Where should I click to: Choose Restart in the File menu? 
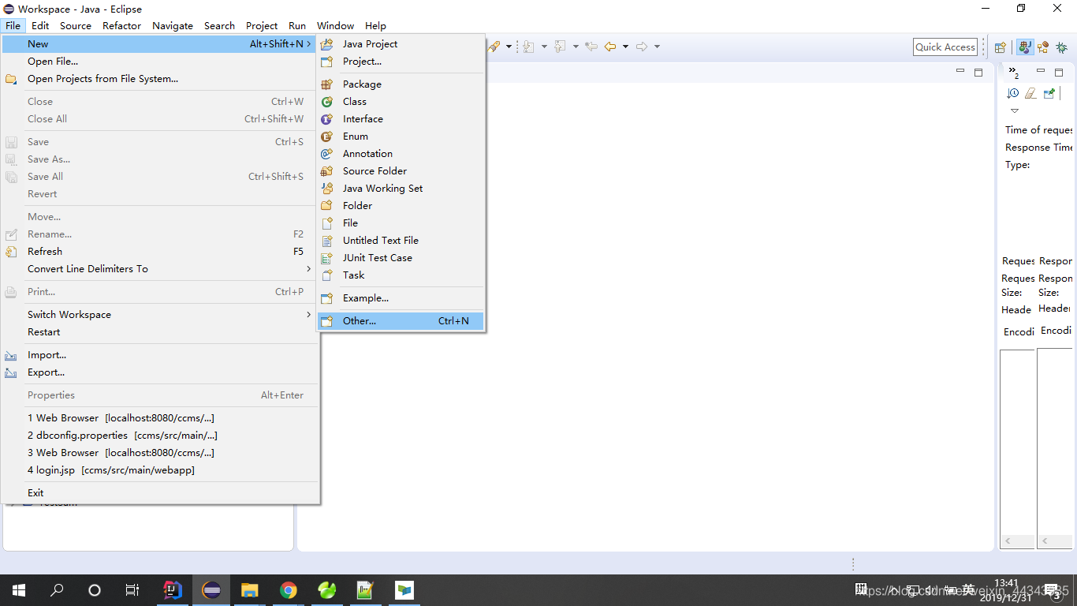(x=160, y=332)
